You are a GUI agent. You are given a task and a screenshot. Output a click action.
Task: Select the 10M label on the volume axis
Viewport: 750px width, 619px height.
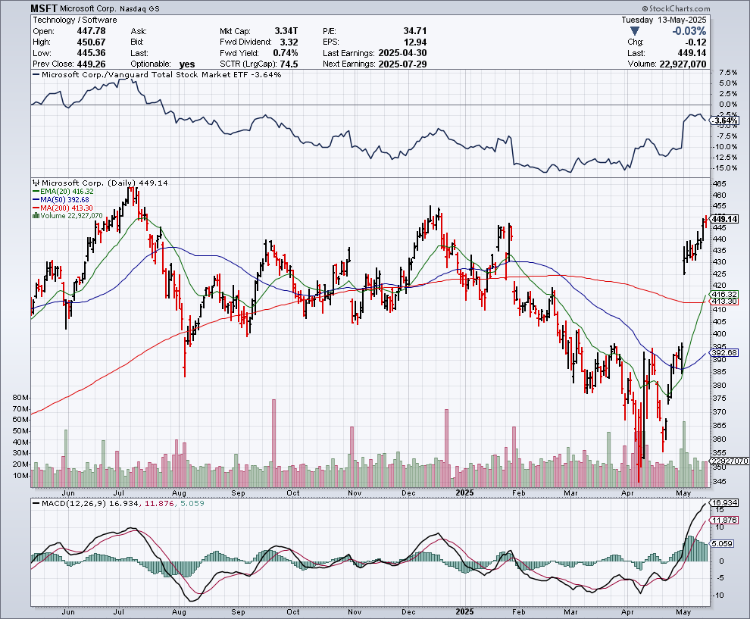pyautogui.click(x=20, y=476)
